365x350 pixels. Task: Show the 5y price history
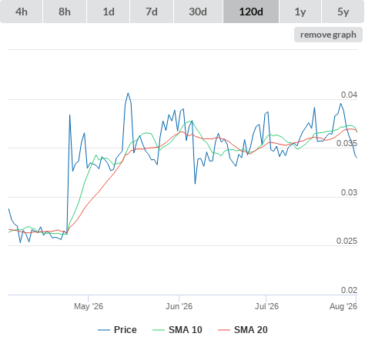pos(343,12)
